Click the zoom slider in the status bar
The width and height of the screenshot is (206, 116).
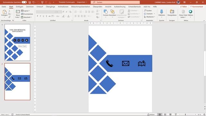pos(188,115)
